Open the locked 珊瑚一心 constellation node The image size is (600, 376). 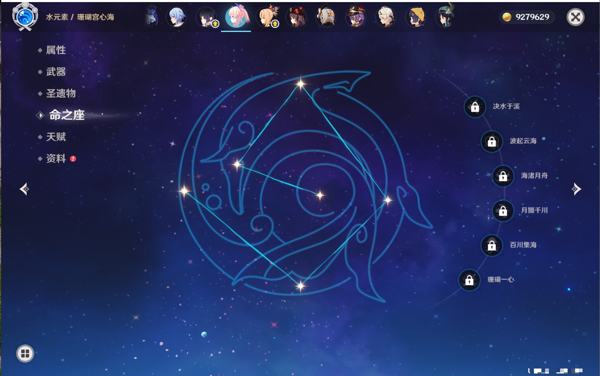469,280
